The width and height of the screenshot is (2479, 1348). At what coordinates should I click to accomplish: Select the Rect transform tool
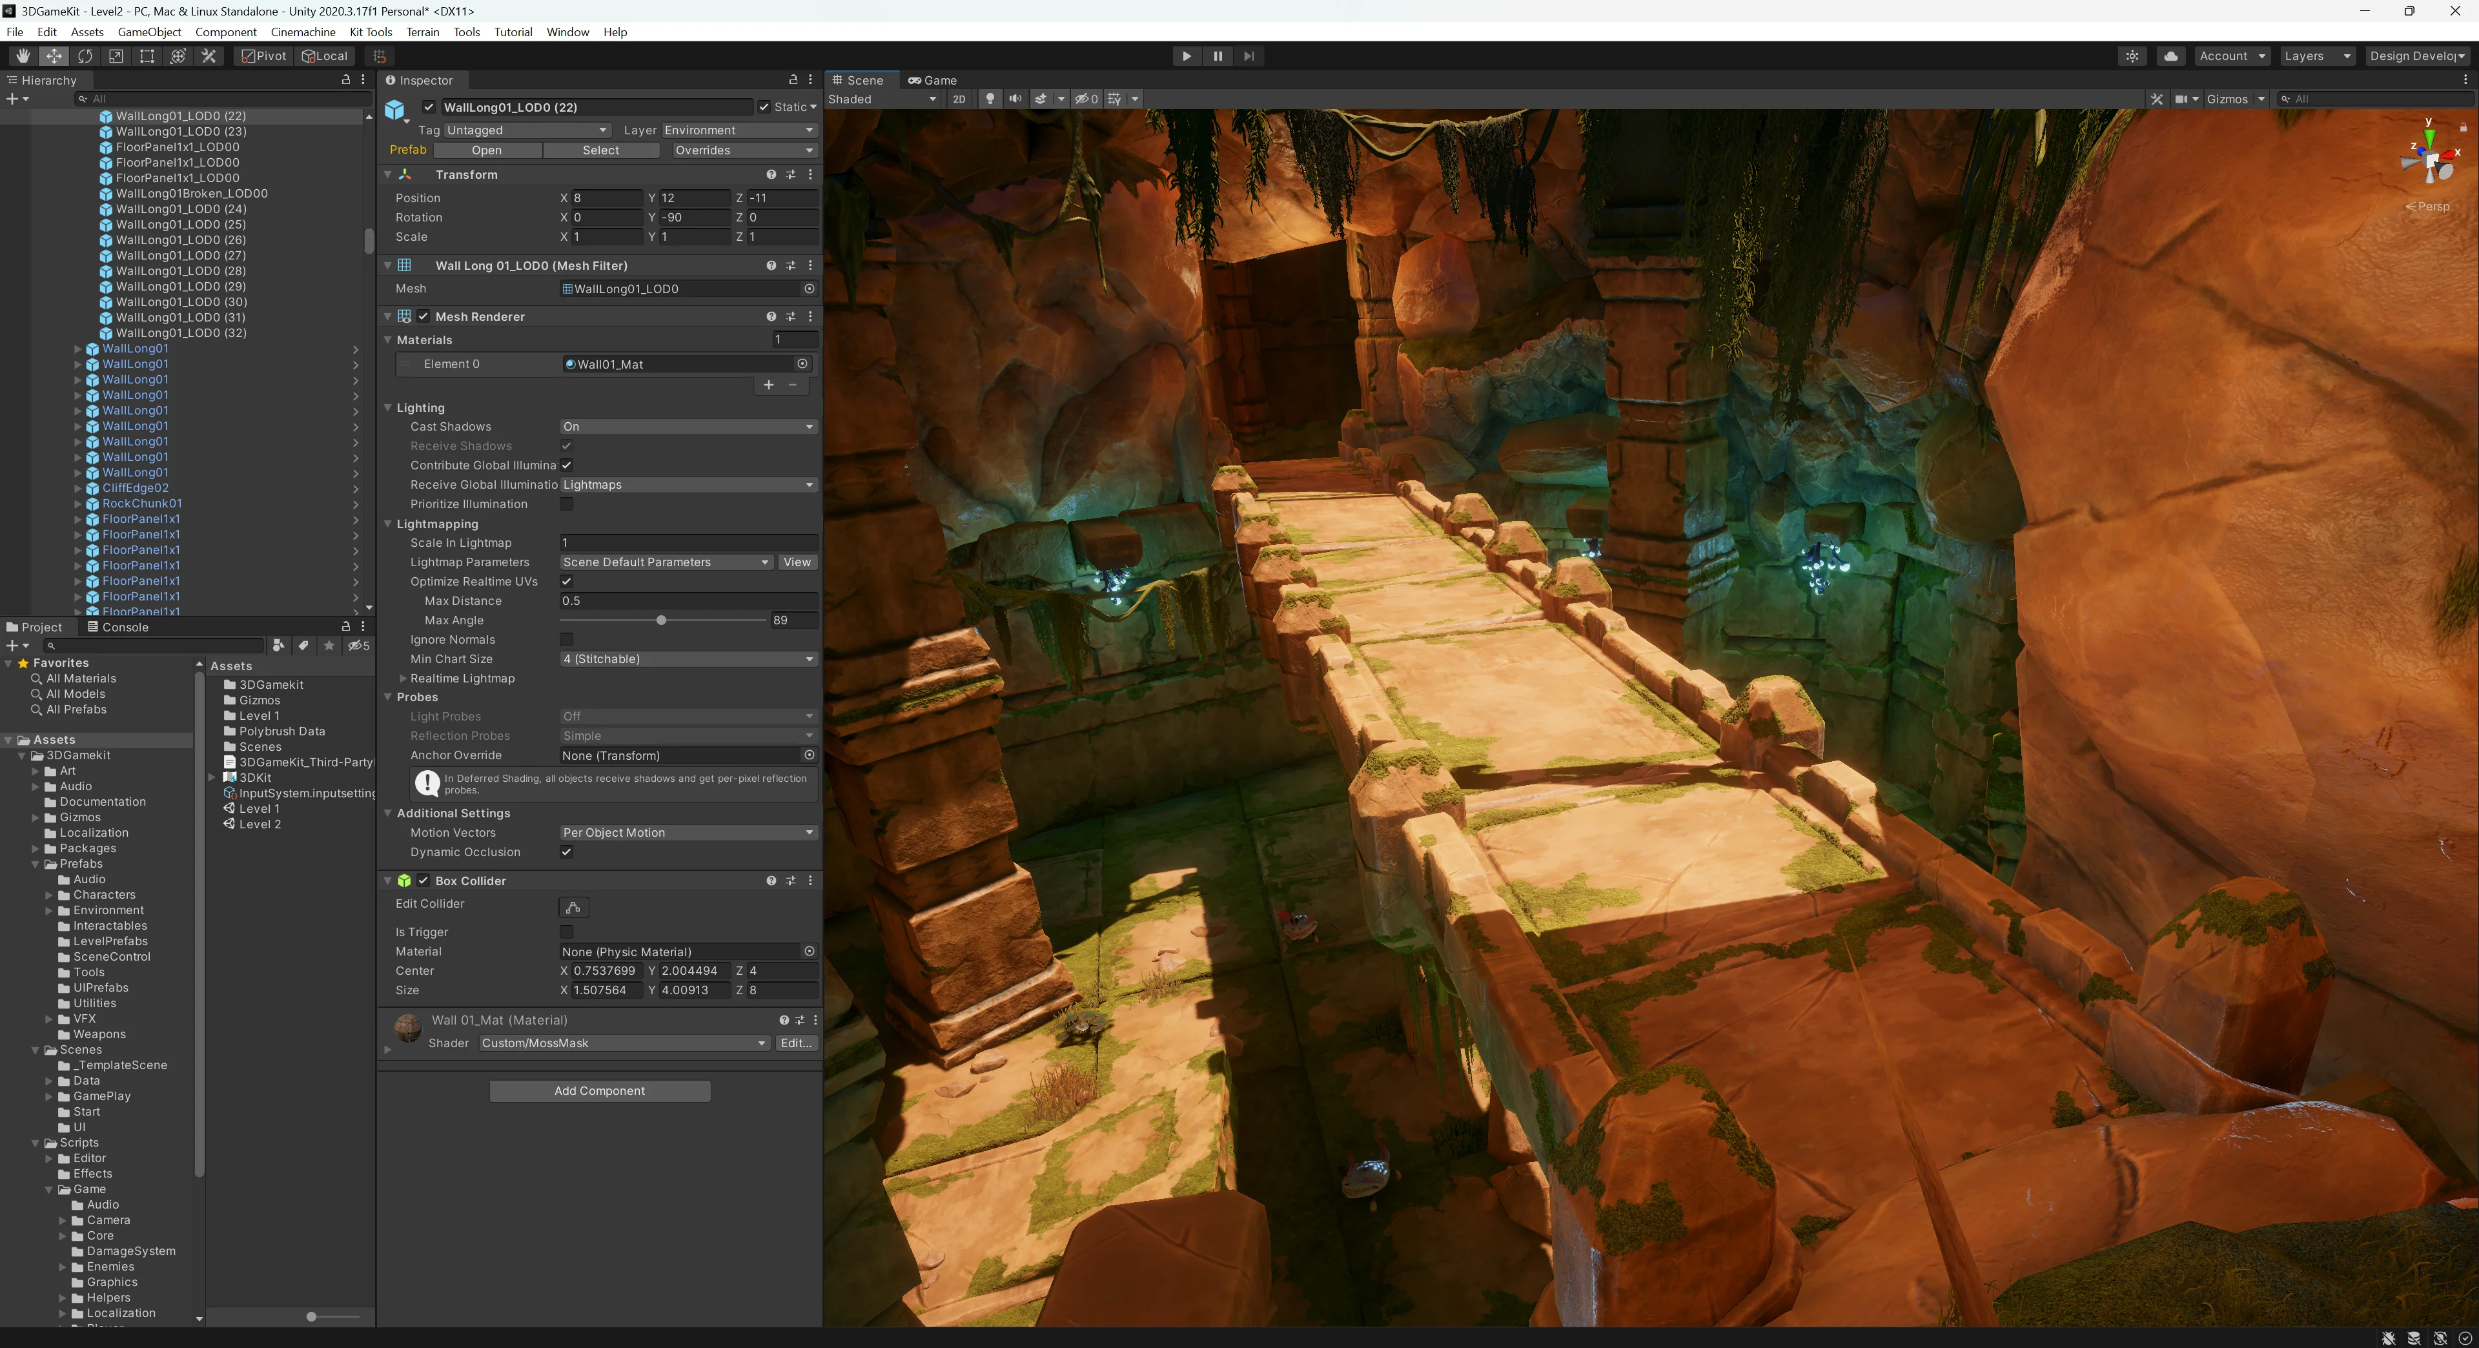click(147, 56)
